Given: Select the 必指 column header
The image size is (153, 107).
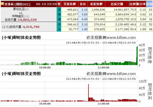Looking at the screenshot, I should tap(149, 4).
